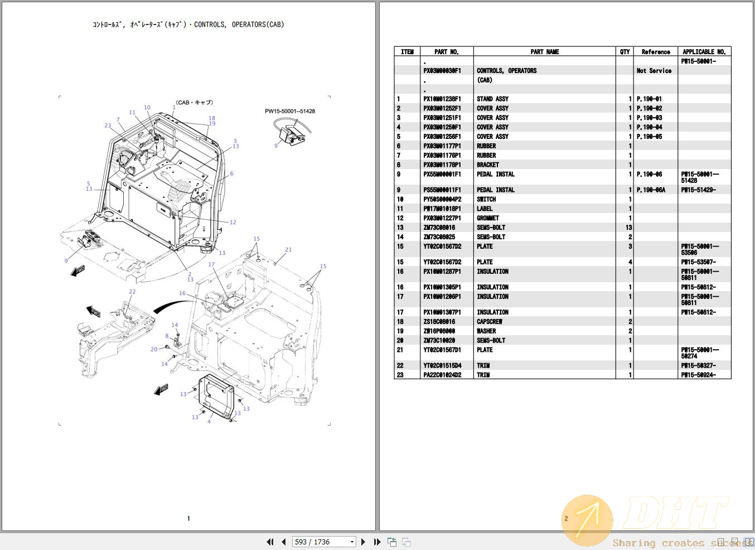Select part number PX03M00030F1
Image resolution: width=755 pixels, height=550 pixels.
click(x=442, y=71)
